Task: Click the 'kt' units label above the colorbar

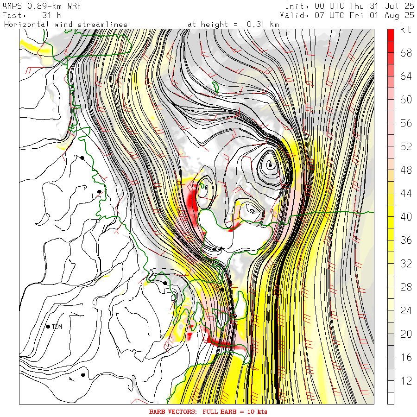Action: (x=406, y=30)
